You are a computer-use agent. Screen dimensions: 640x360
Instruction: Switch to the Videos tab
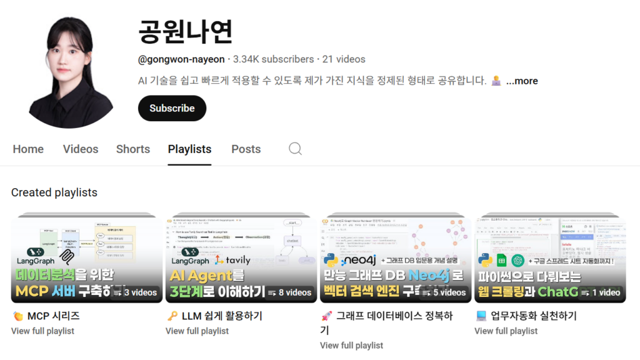point(81,149)
